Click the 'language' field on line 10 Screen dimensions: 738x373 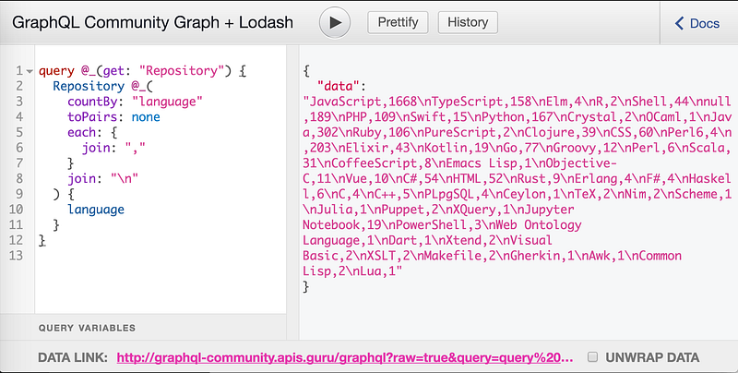click(95, 210)
